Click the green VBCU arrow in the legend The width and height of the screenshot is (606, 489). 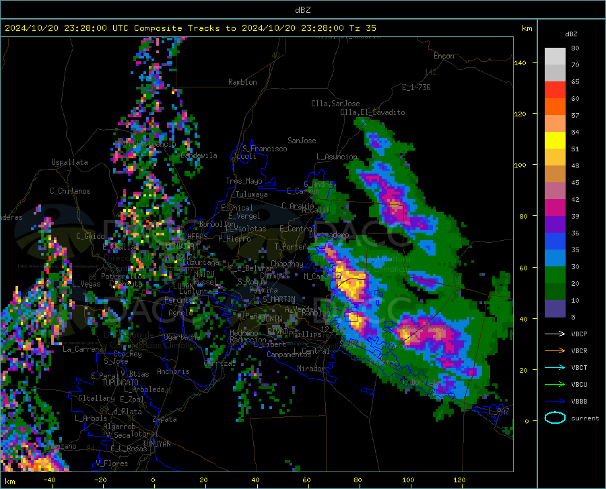tap(555, 385)
